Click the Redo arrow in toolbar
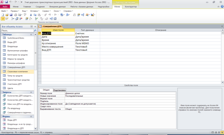 (55, 15)
